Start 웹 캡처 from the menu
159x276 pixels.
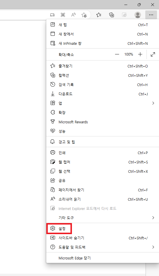[103, 162]
